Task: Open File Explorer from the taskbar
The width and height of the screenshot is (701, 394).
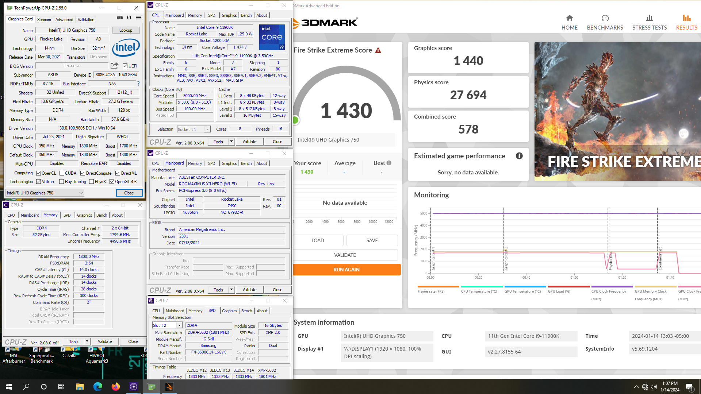Action: point(80,387)
